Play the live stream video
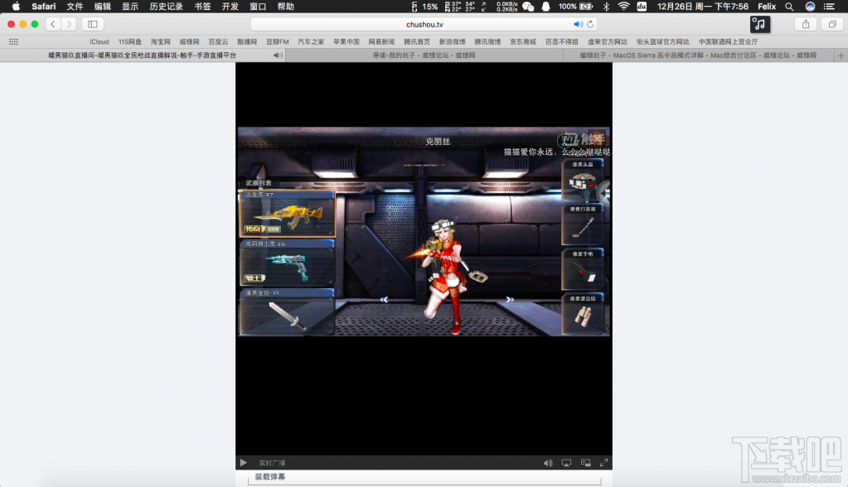 [243, 463]
